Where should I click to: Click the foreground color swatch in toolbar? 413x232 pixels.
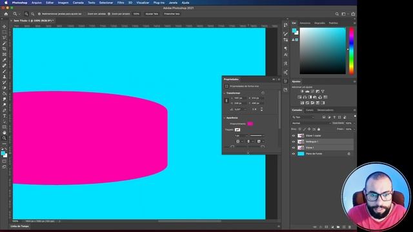coord(3,153)
